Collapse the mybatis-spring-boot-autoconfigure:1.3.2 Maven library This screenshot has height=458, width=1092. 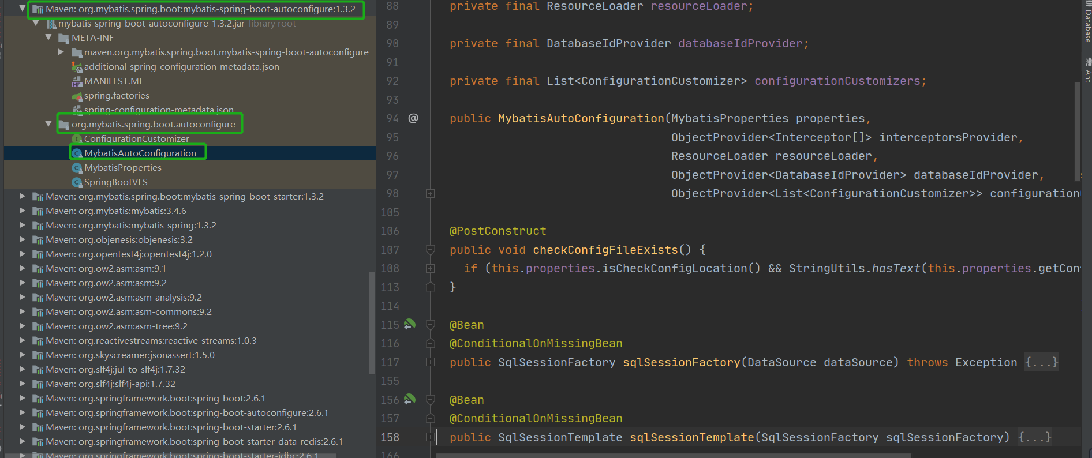click(x=22, y=9)
